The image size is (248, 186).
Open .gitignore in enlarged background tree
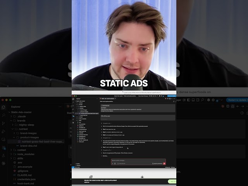[21, 171]
